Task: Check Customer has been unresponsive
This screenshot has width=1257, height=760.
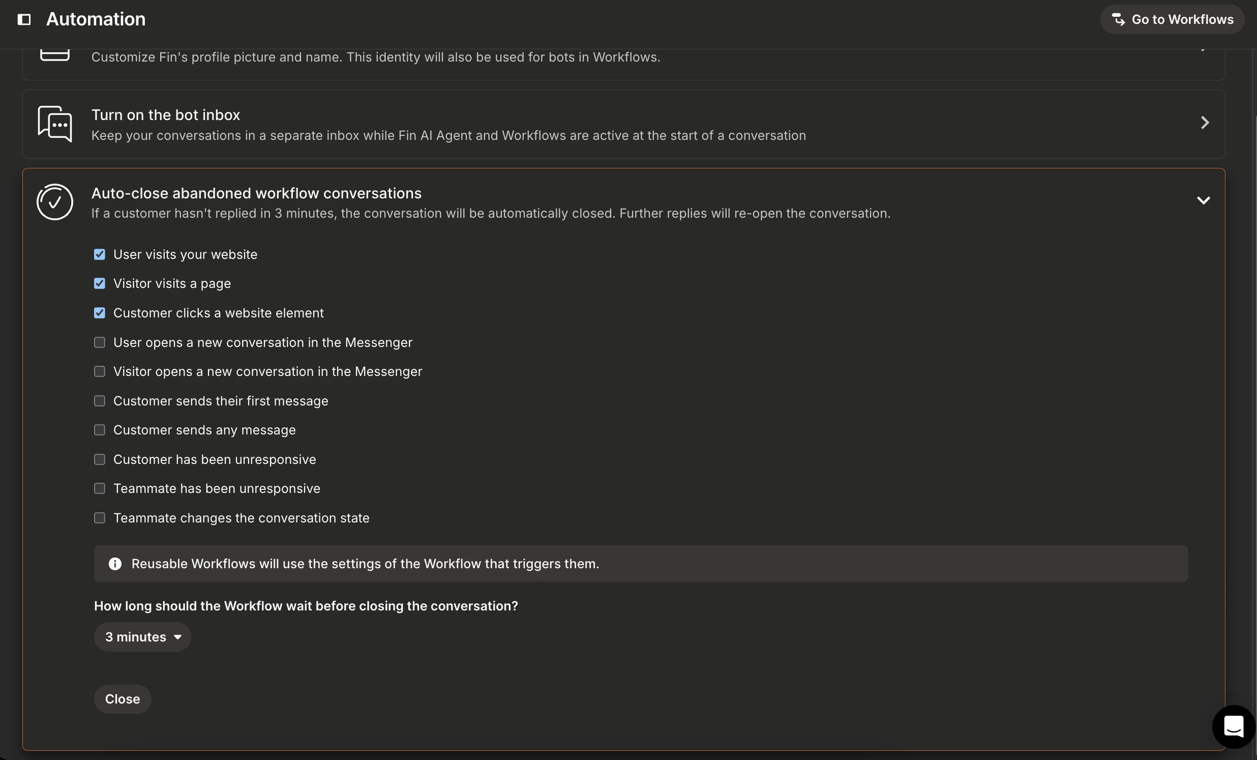Action: point(100,459)
